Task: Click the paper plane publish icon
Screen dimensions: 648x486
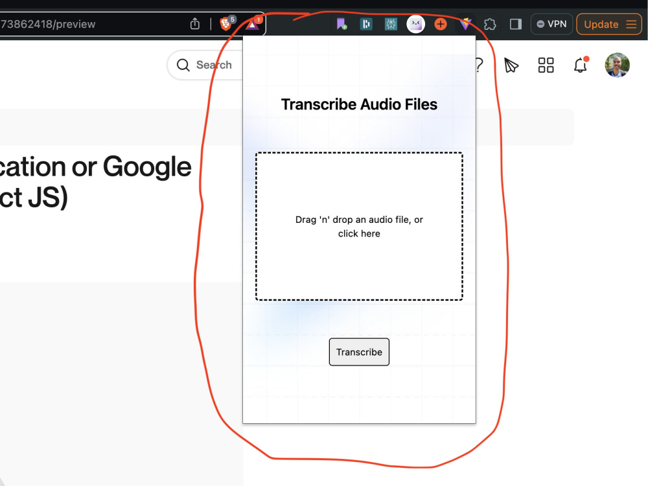Action: coord(511,65)
